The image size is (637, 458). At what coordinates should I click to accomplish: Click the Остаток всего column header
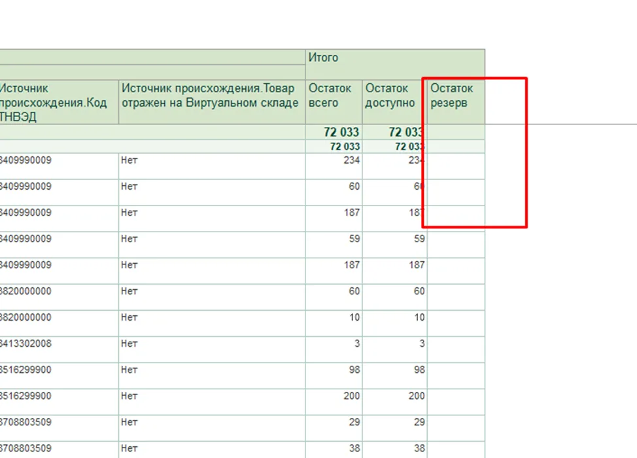334,102
